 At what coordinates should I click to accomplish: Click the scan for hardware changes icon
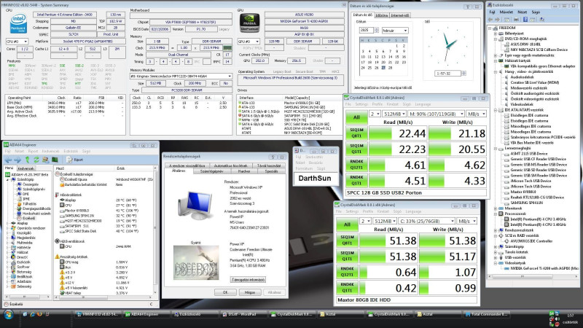(x=541, y=20)
